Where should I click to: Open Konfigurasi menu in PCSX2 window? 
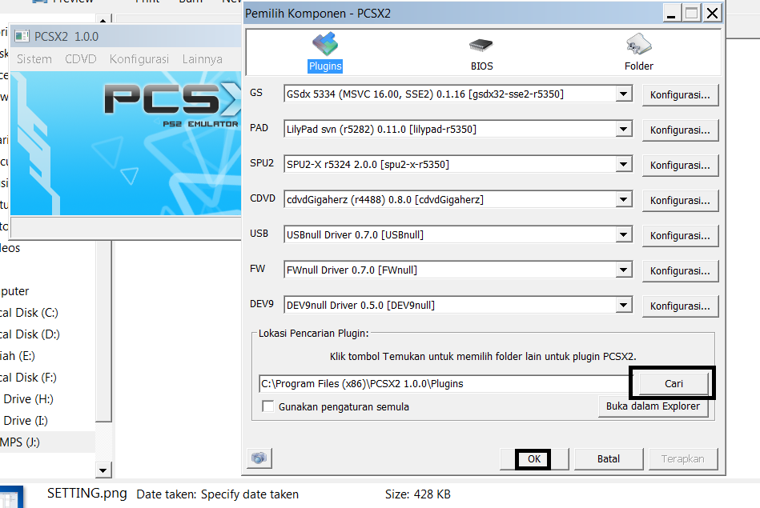point(139,59)
